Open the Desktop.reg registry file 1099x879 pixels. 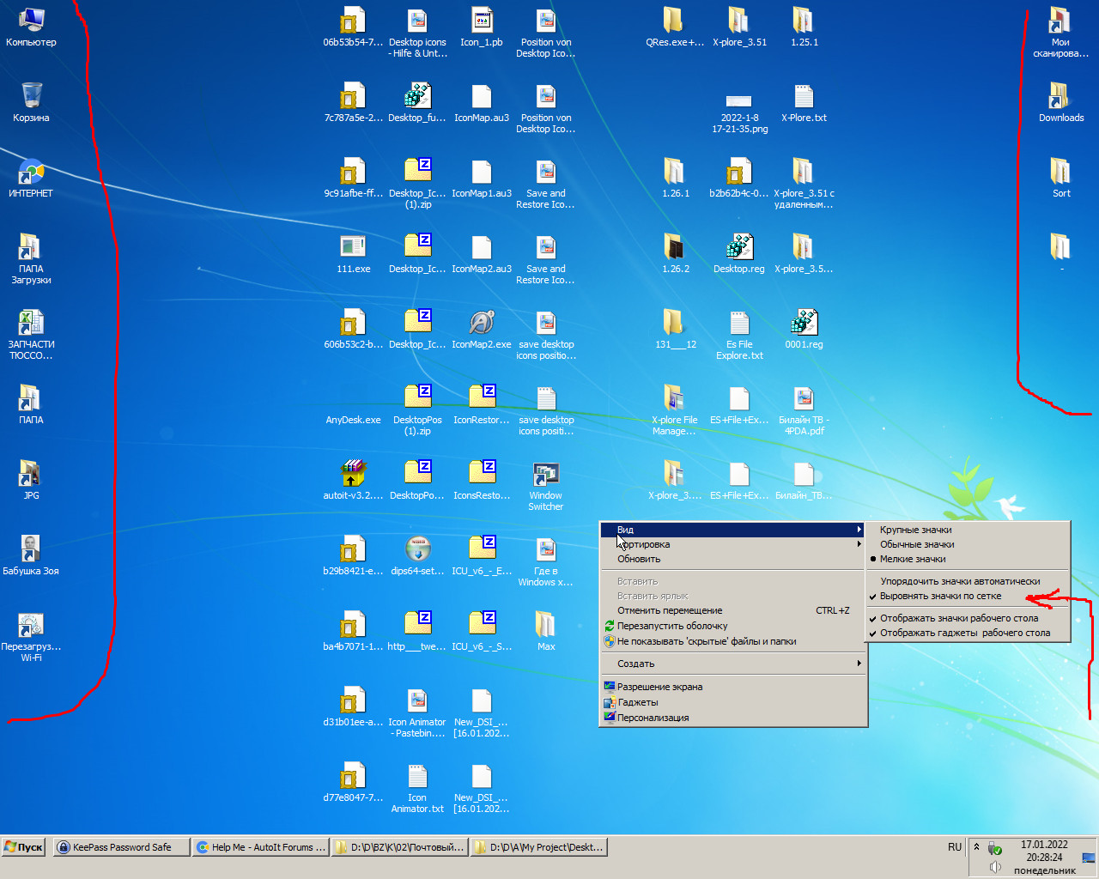click(x=738, y=246)
